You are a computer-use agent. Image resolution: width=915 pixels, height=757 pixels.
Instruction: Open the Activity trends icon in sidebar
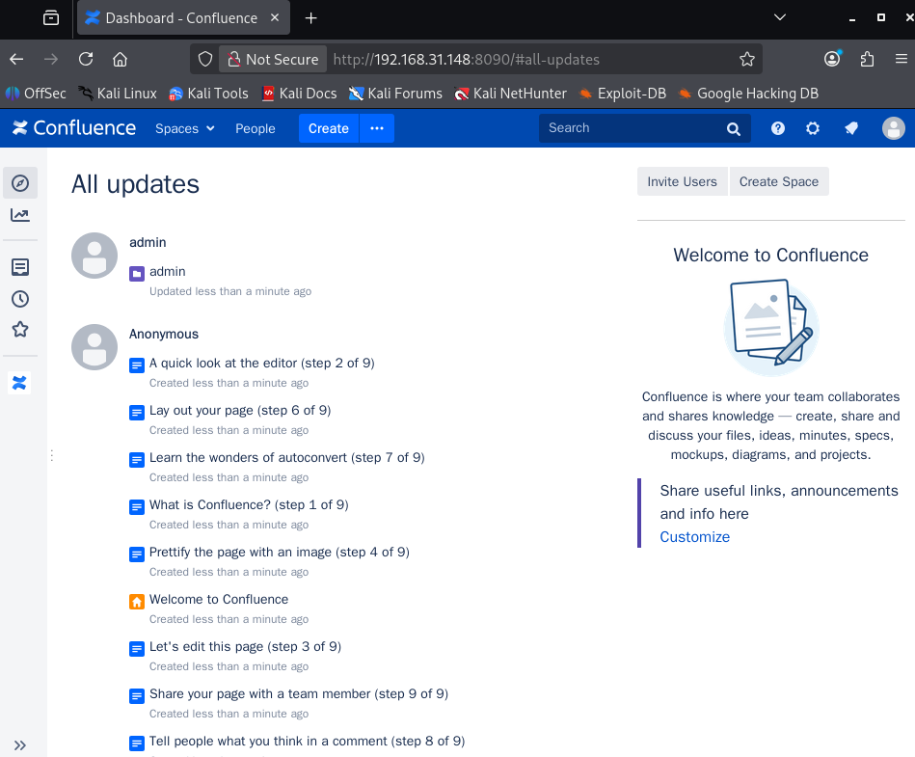coord(19,215)
